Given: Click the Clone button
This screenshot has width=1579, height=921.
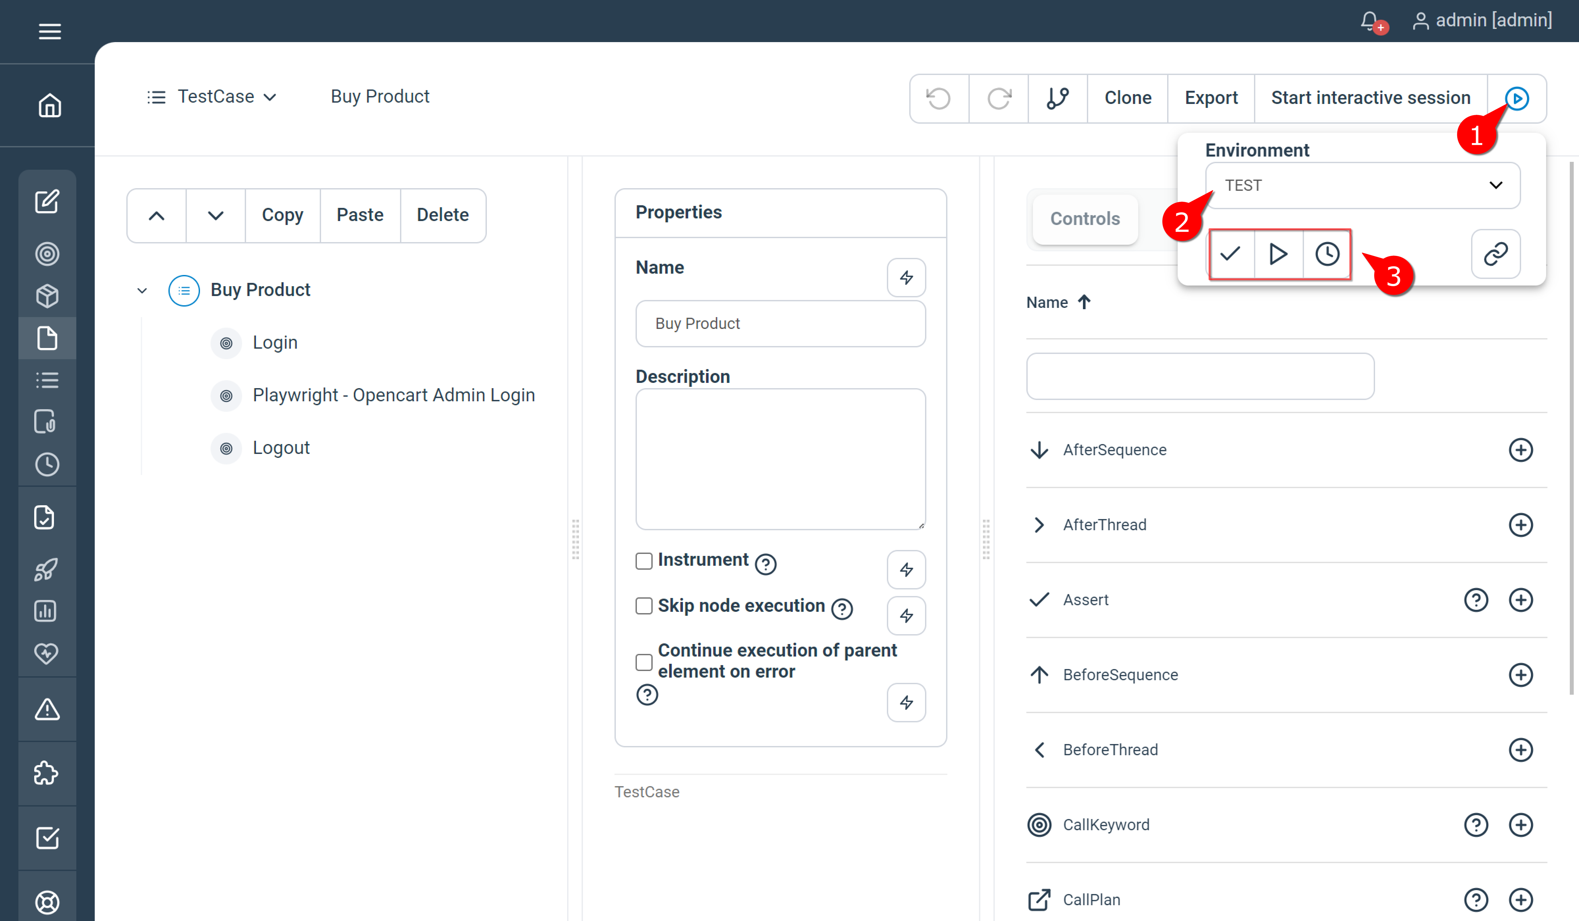Looking at the screenshot, I should (1127, 98).
